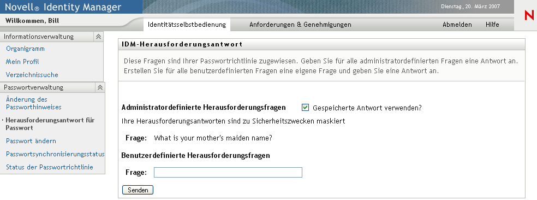537x200 pixels.
Task: Open the Hilfe menu item
Action: point(492,25)
